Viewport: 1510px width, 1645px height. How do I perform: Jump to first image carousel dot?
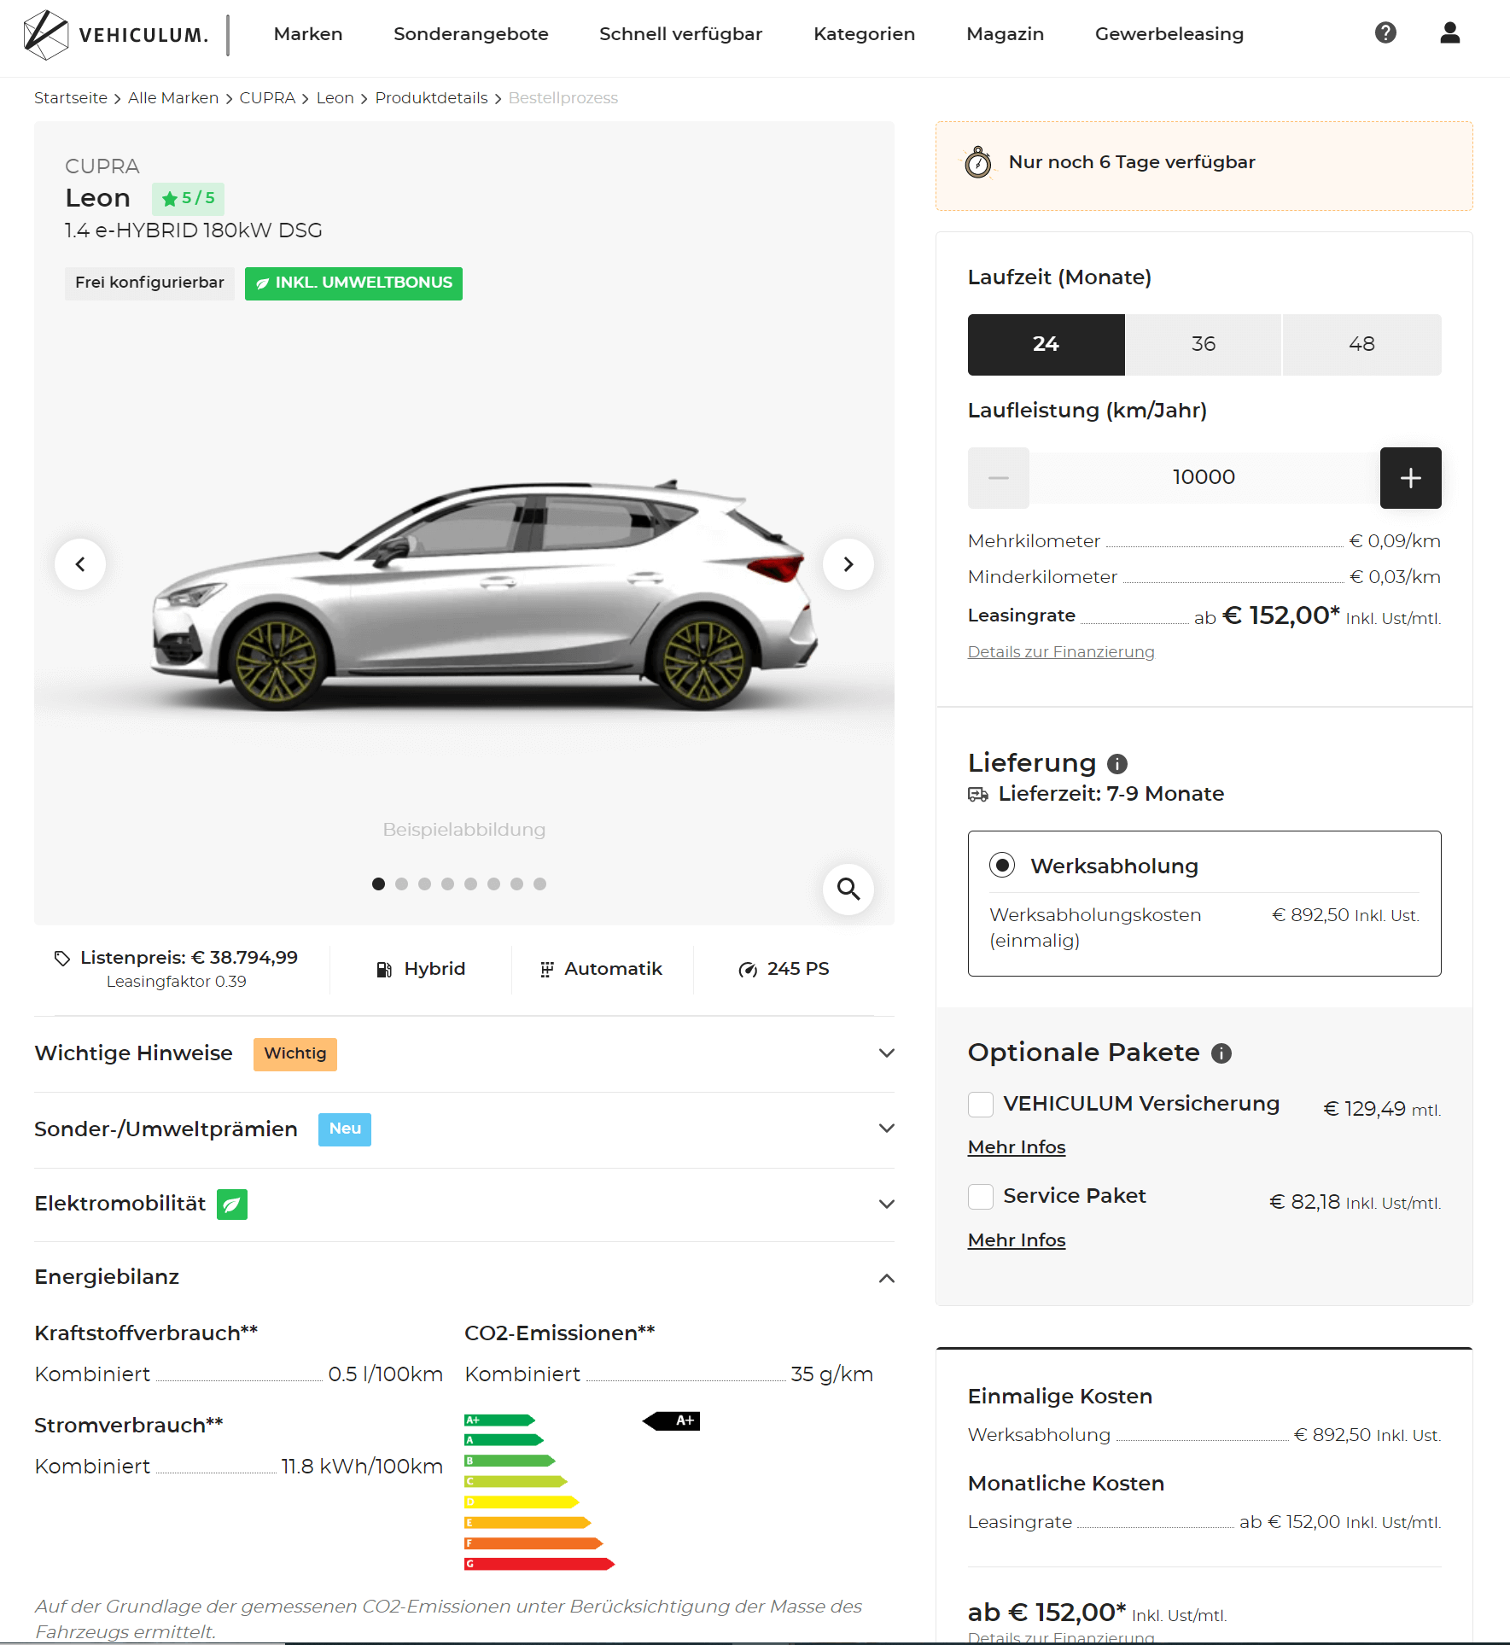(378, 884)
